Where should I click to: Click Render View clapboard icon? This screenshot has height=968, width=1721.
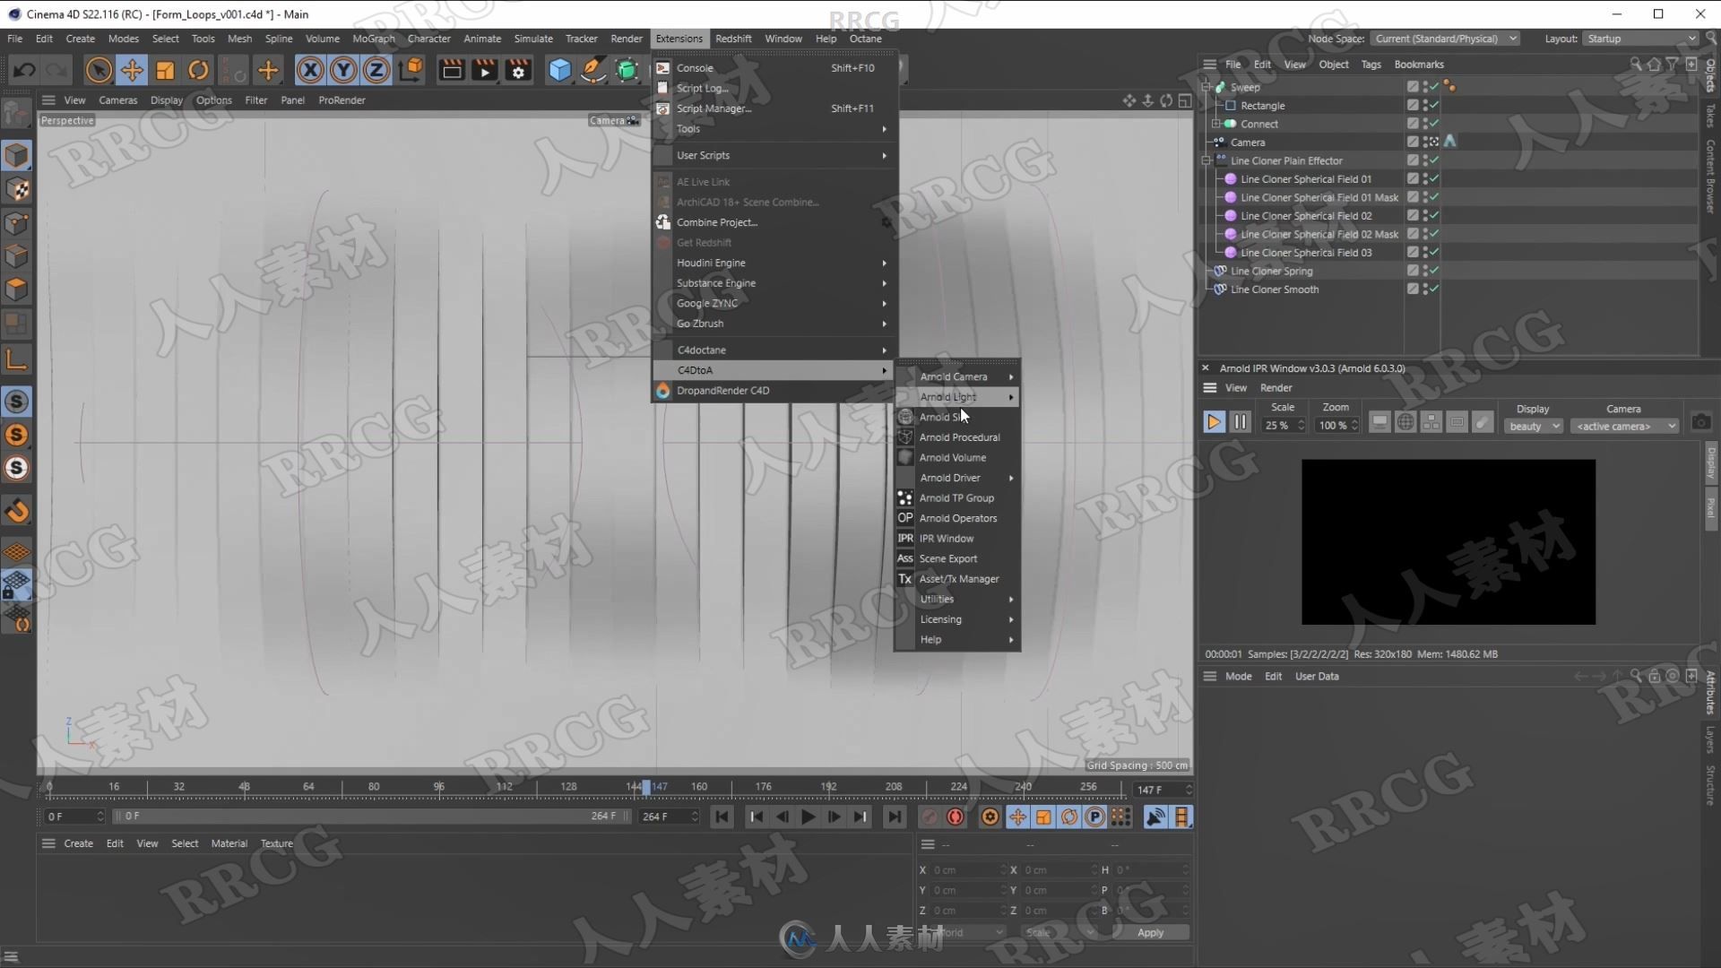click(x=452, y=70)
